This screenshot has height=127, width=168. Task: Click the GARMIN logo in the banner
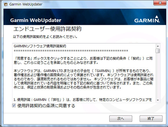147,19
